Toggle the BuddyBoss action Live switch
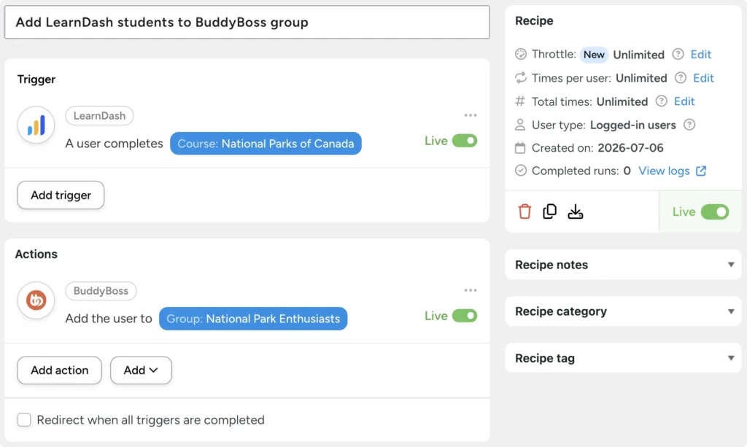 coord(465,316)
